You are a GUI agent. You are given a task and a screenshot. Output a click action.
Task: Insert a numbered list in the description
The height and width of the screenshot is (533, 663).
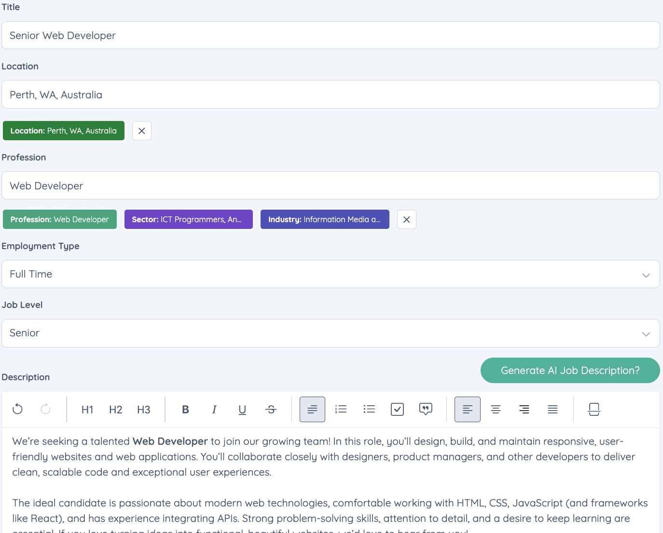point(341,409)
